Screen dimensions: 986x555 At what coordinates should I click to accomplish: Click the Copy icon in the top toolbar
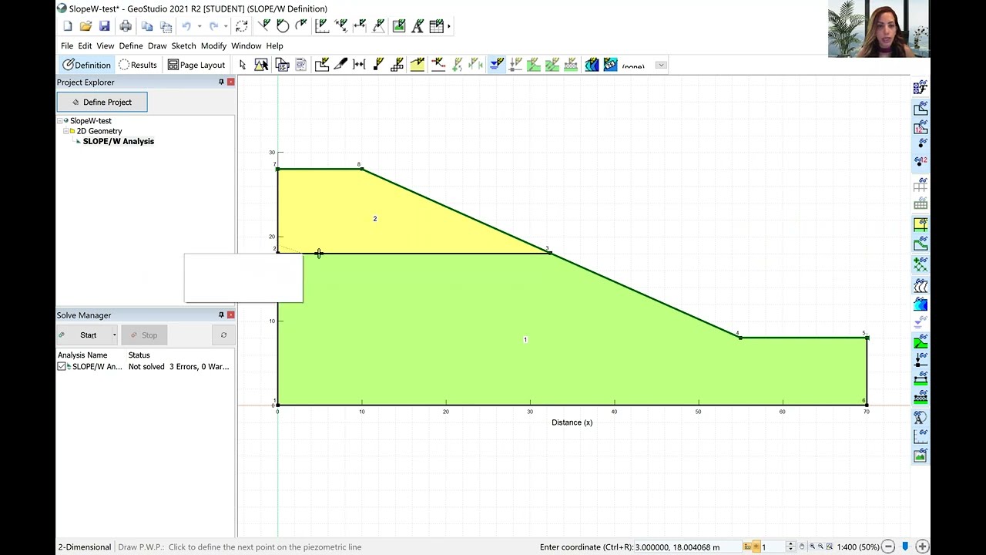(x=147, y=26)
